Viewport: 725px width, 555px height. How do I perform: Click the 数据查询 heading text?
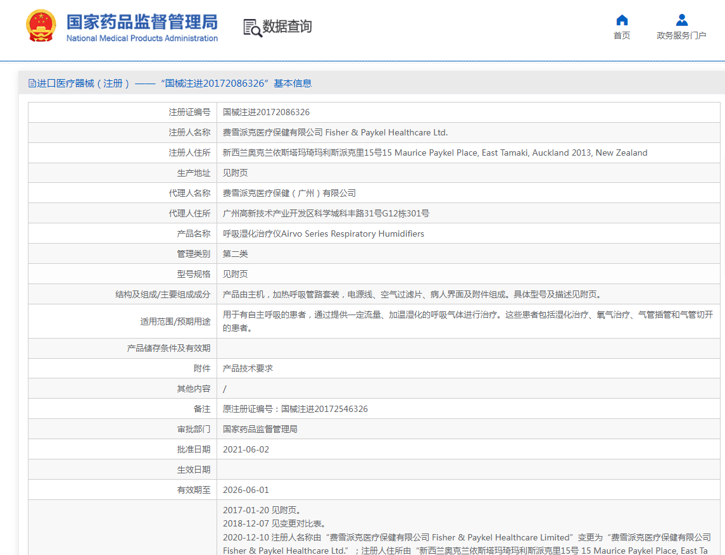coord(287,27)
